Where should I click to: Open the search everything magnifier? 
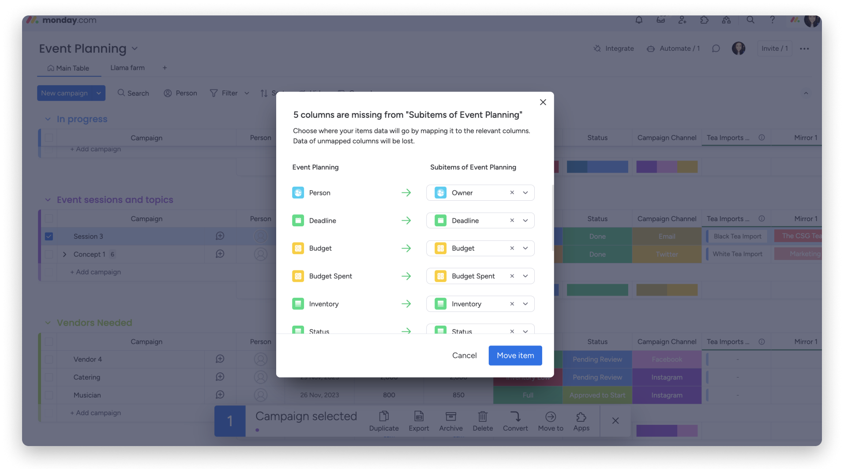750,20
